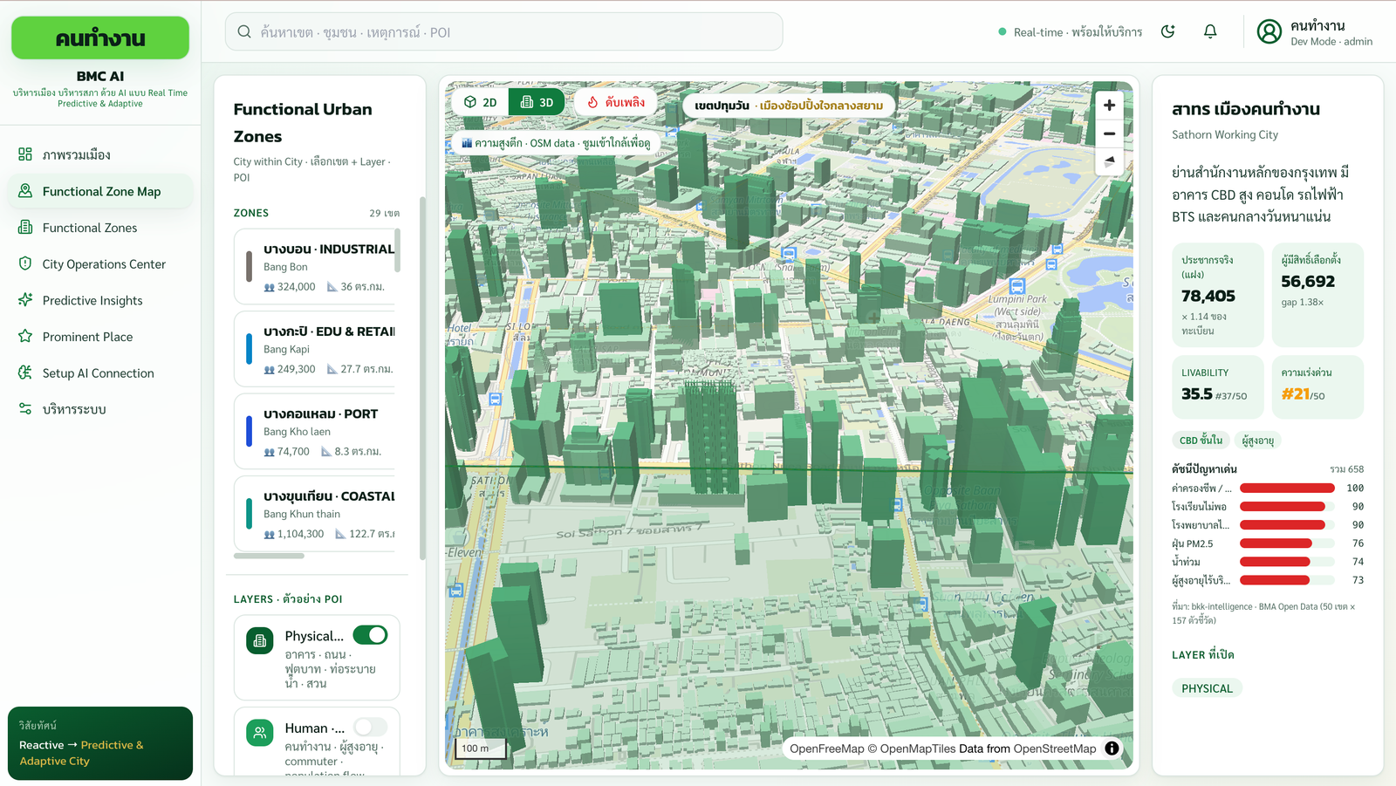Click the Predictive Insights sparkle icon
Screen dimensions: 1396x786
(x=25, y=300)
